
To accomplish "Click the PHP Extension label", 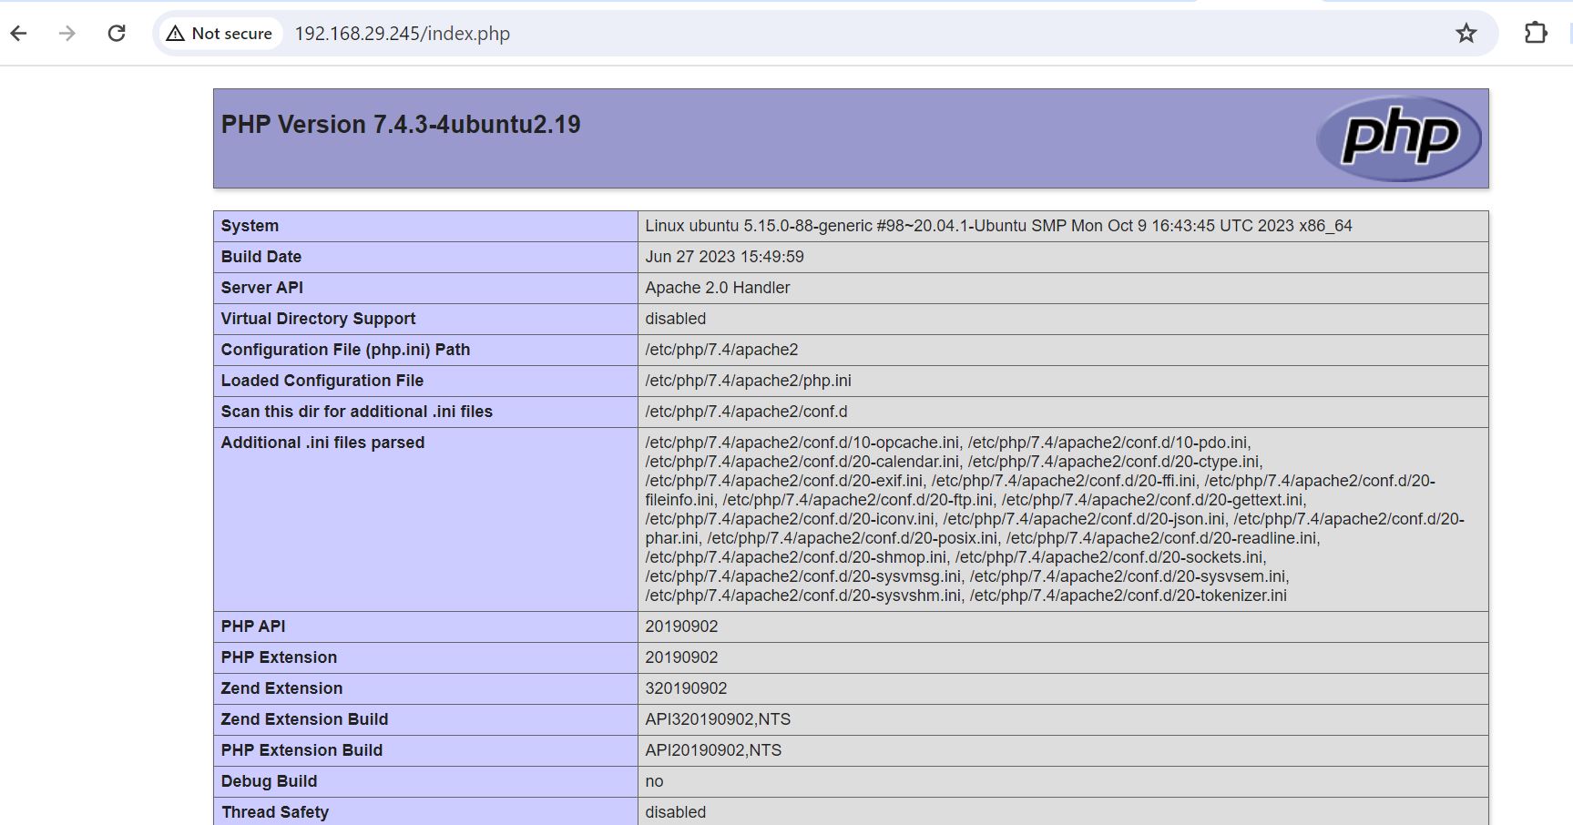I will [x=279, y=657].
